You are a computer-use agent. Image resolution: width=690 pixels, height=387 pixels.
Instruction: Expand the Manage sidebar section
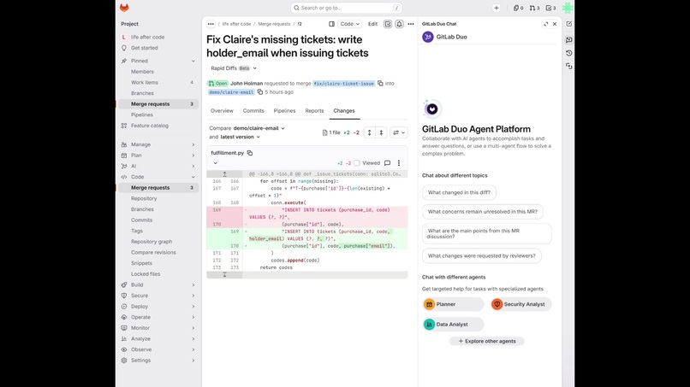158,144
